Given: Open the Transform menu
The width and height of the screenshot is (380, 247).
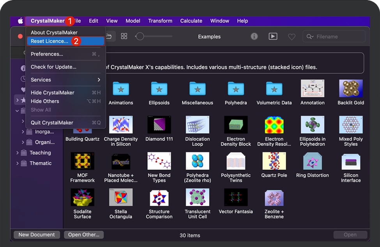Looking at the screenshot, I should (160, 21).
